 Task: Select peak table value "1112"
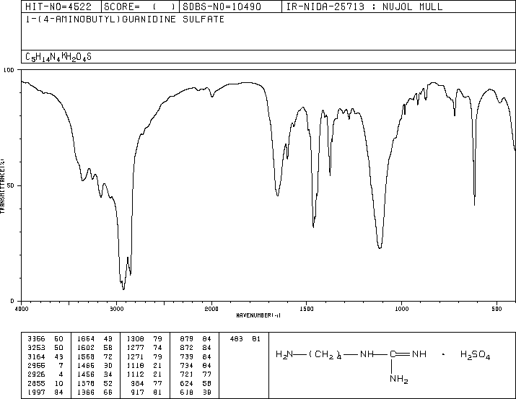tap(135, 374)
